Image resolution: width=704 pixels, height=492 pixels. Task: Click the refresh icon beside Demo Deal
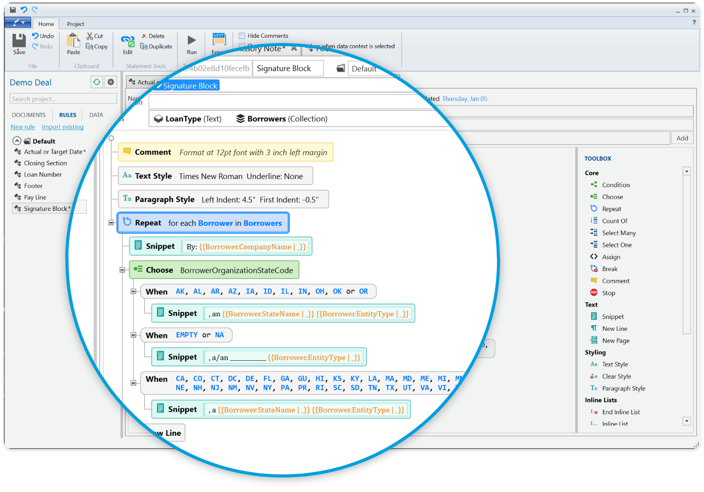coord(97,82)
